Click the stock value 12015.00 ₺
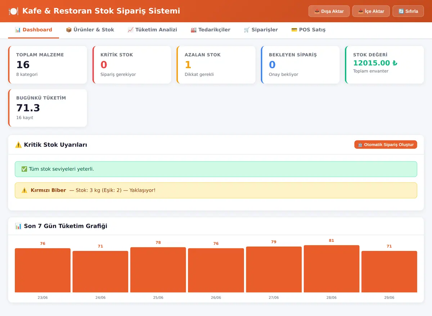Screen dimensions: 432x316 tap(375, 63)
